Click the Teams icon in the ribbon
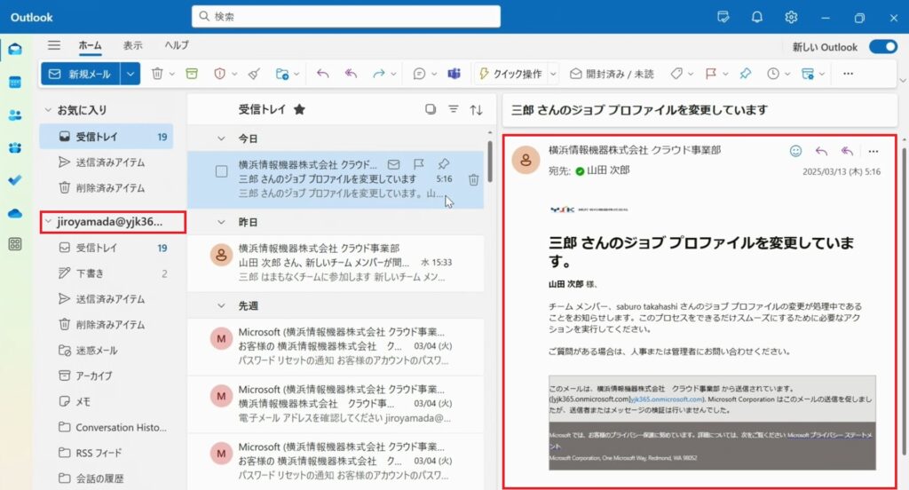 454,74
